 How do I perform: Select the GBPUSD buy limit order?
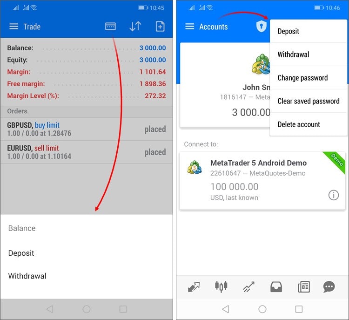coord(87,129)
